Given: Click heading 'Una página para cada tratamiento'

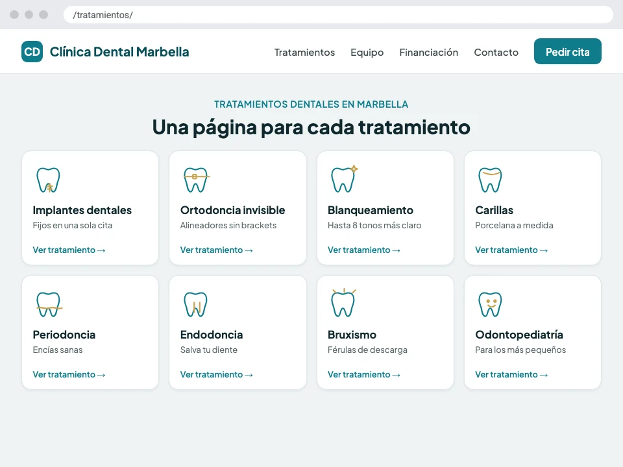Looking at the screenshot, I should coord(311,128).
